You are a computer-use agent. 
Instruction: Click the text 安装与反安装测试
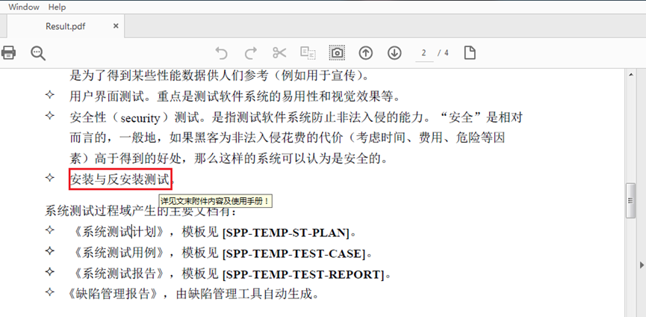[120, 179]
